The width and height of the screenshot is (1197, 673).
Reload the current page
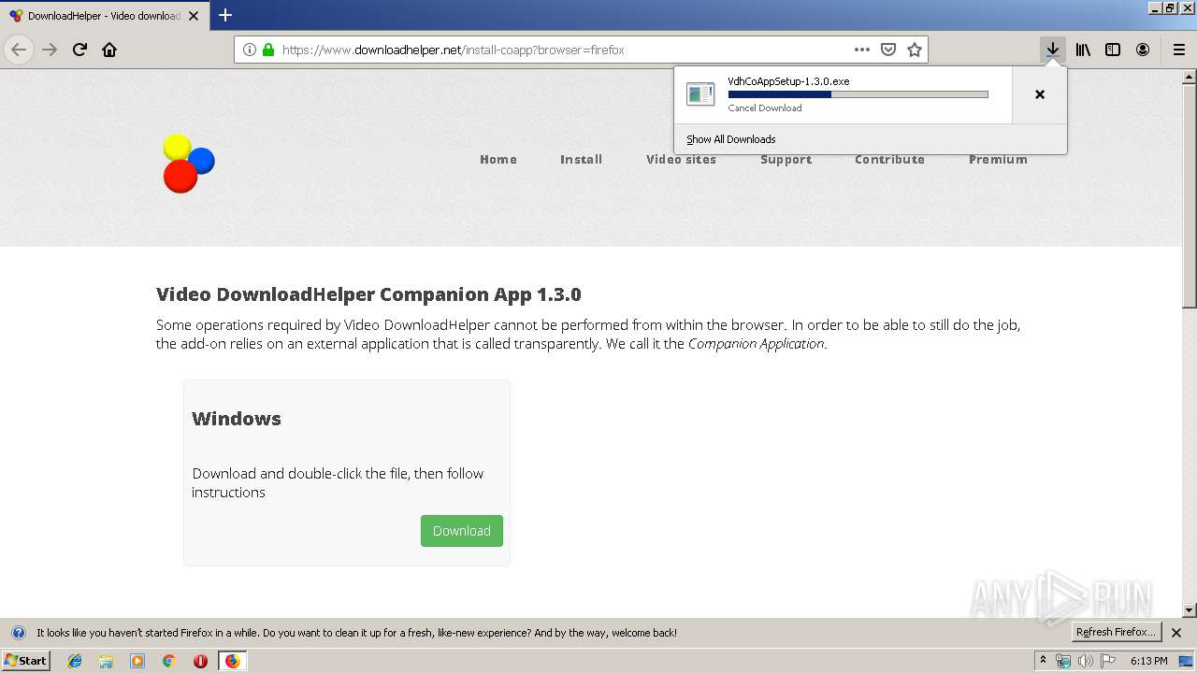(79, 50)
